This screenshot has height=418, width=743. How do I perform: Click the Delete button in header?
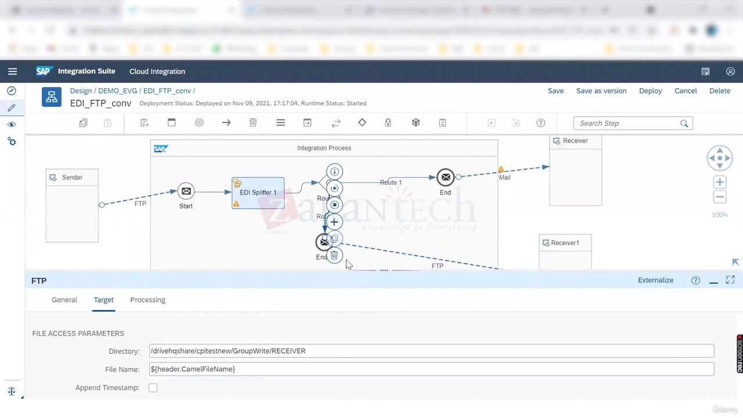[x=720, y=91]
